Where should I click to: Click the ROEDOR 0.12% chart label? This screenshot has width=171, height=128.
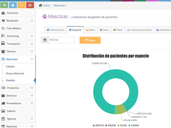point(139,117)
